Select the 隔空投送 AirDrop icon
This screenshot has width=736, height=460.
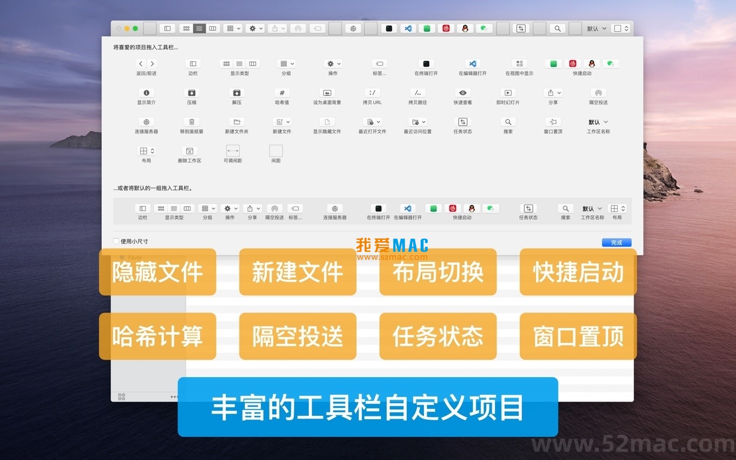[599, 93]
